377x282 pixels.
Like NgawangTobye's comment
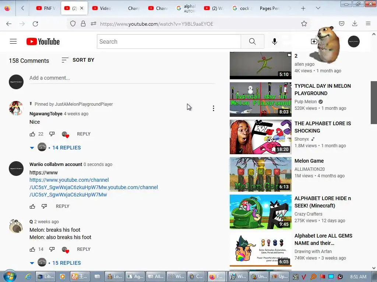(x=32, y=134)
